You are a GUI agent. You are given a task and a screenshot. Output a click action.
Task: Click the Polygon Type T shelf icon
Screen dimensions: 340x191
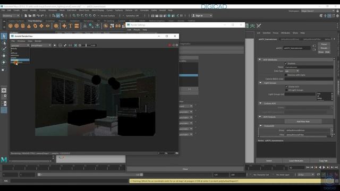coord(71,26)
